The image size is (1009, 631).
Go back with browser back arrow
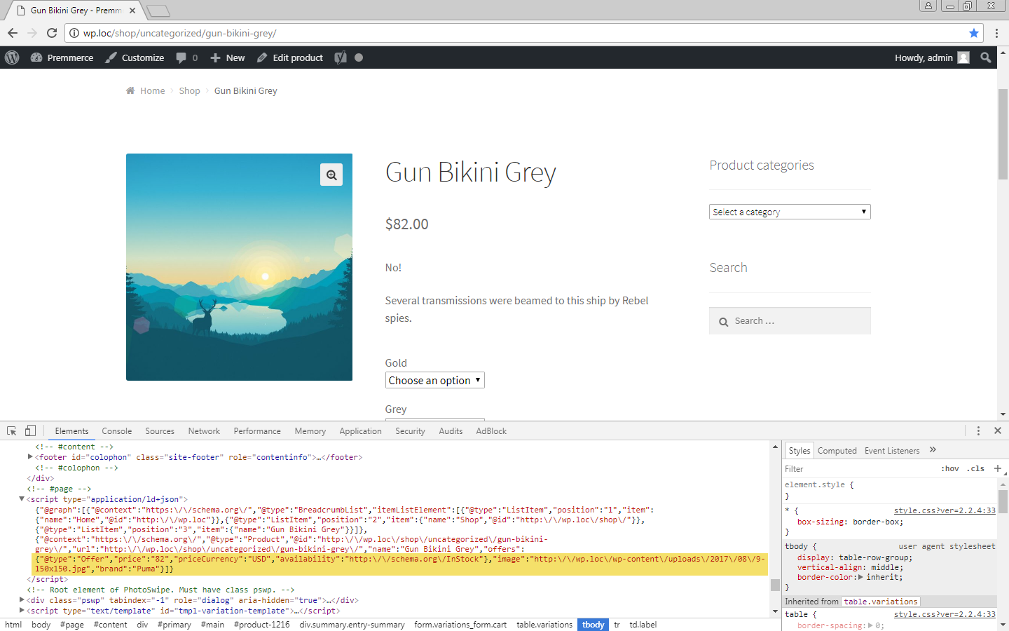point(13,33)
